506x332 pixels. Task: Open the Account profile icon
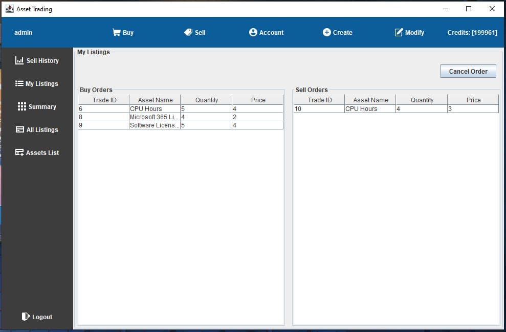tap(253, 32)
